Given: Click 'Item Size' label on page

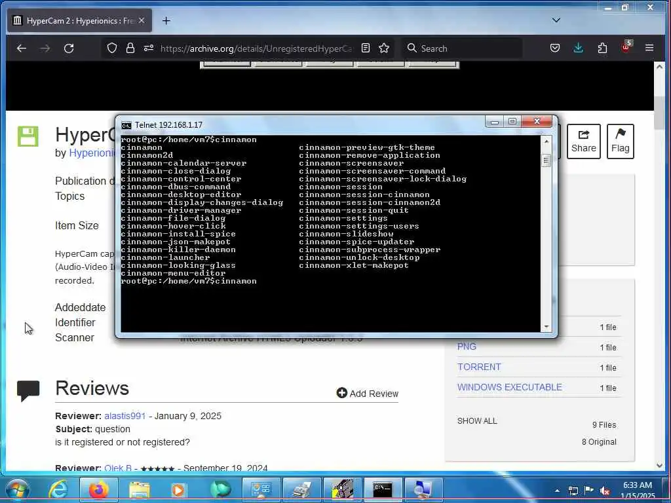Looking at the screenshot, I should 77,225.
